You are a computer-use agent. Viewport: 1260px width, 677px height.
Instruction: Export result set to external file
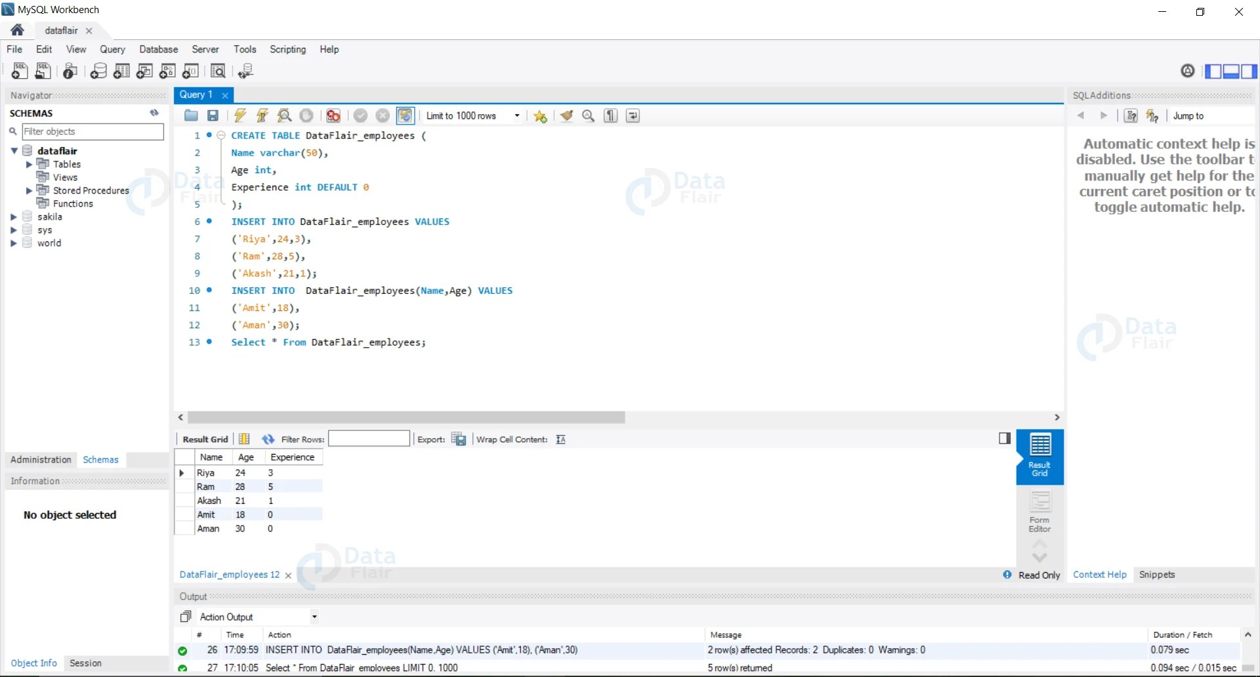point(459,439)
